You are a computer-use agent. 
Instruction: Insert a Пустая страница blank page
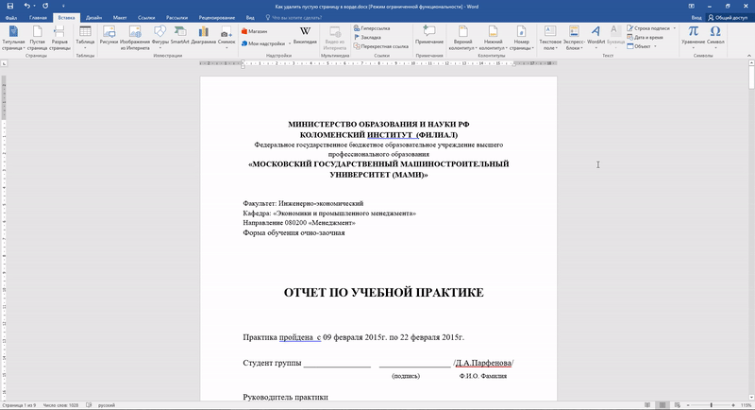[x=37, y=39]
